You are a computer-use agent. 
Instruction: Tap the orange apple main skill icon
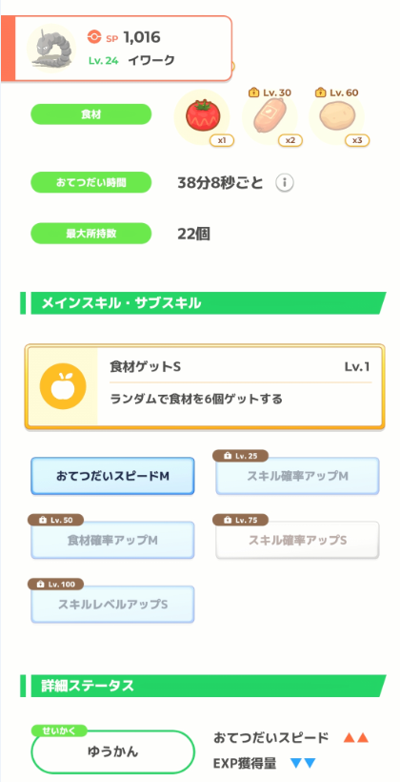pyautogui.click(x=63, y=386)
